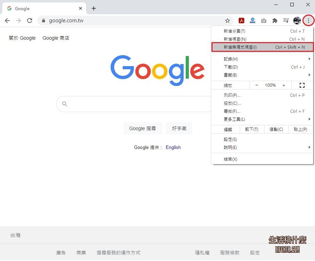Viewport: 315px width, 261px height.
Task: Select 結束(X) to quit Chrome
Action: [x=262, y=159]
